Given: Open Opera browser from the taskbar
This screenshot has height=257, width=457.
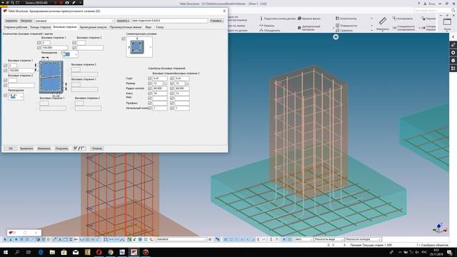Looking at the screenshot, I should [x=99, y=252].
